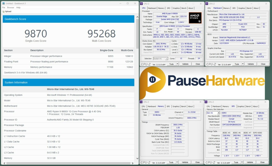This screenshot has height=166, width=272.
Task: Click the Code Name field Granite Ridge
Action: point(162,16)
